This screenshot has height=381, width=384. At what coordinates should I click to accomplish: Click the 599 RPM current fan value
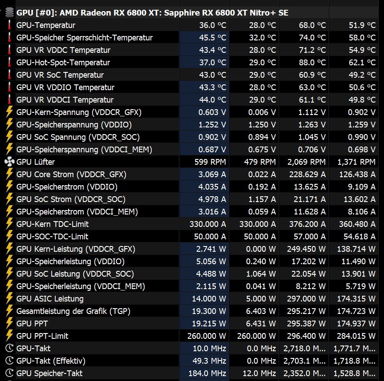point(210,162)
